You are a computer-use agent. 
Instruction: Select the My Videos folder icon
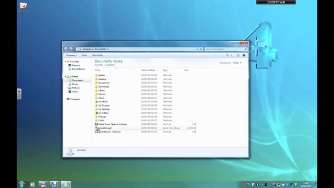[x=96, y=113]
